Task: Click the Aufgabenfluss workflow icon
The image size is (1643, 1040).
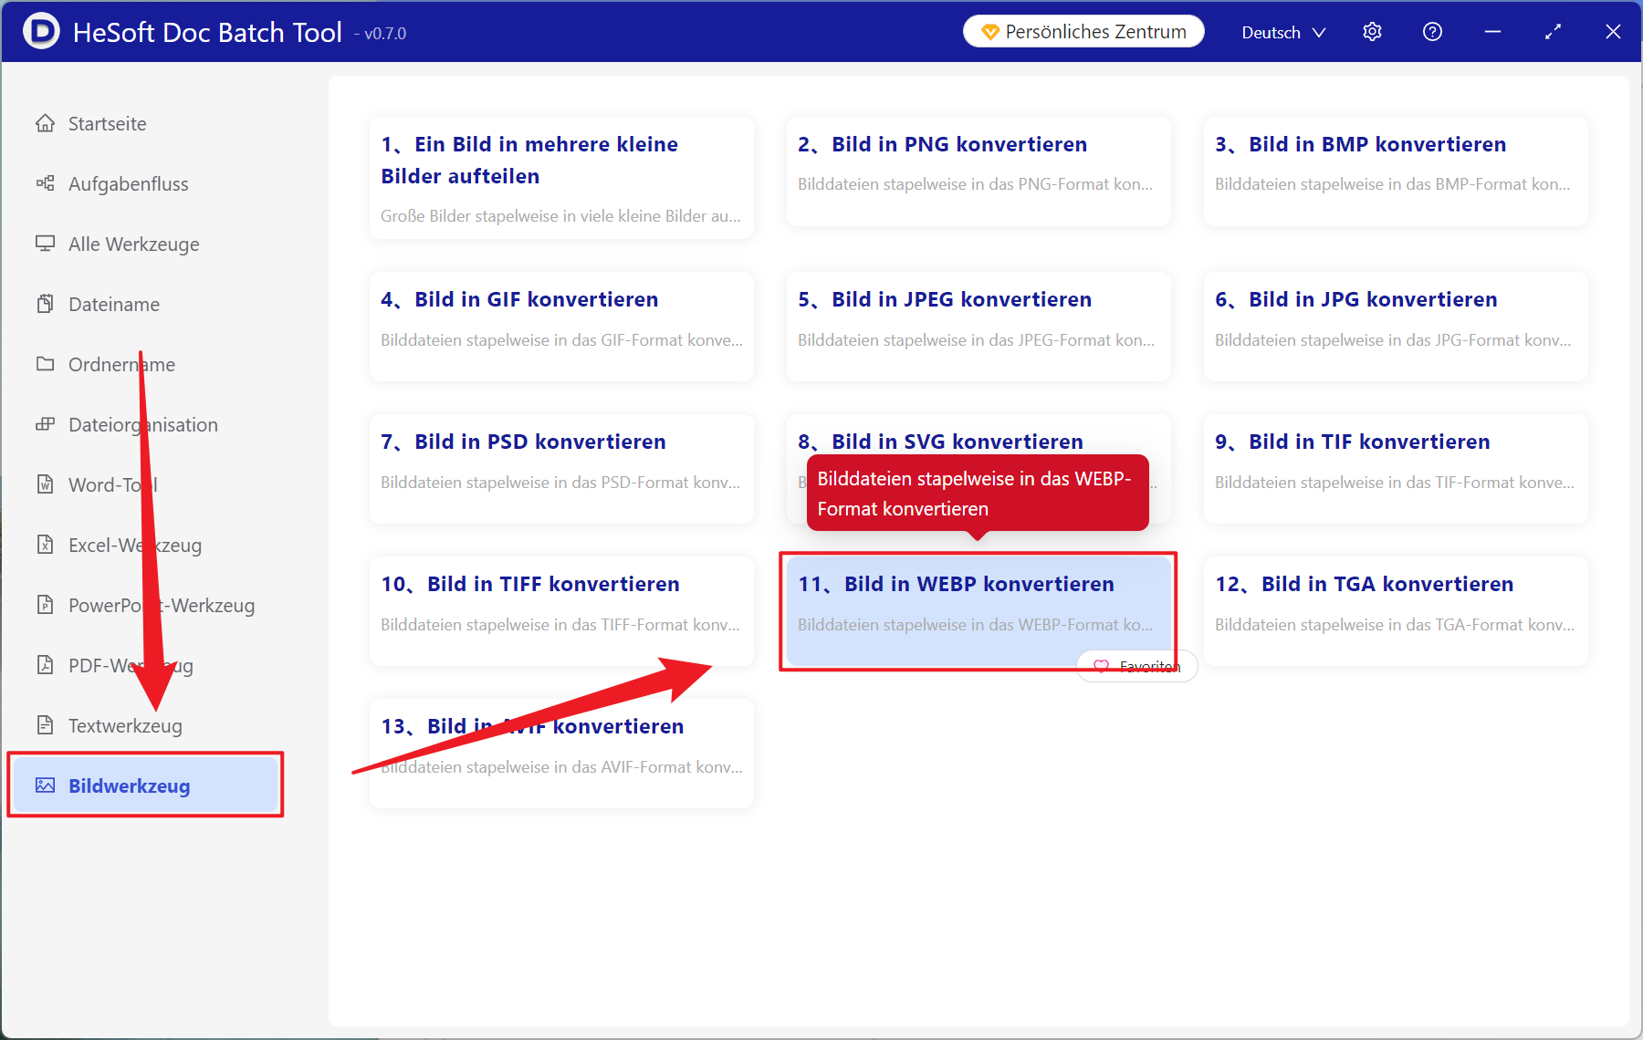Action: pos(45,183)
